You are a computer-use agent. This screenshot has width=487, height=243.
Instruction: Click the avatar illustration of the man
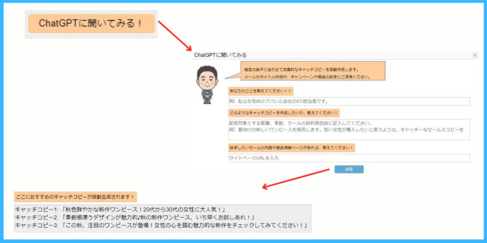click(207, 85)
